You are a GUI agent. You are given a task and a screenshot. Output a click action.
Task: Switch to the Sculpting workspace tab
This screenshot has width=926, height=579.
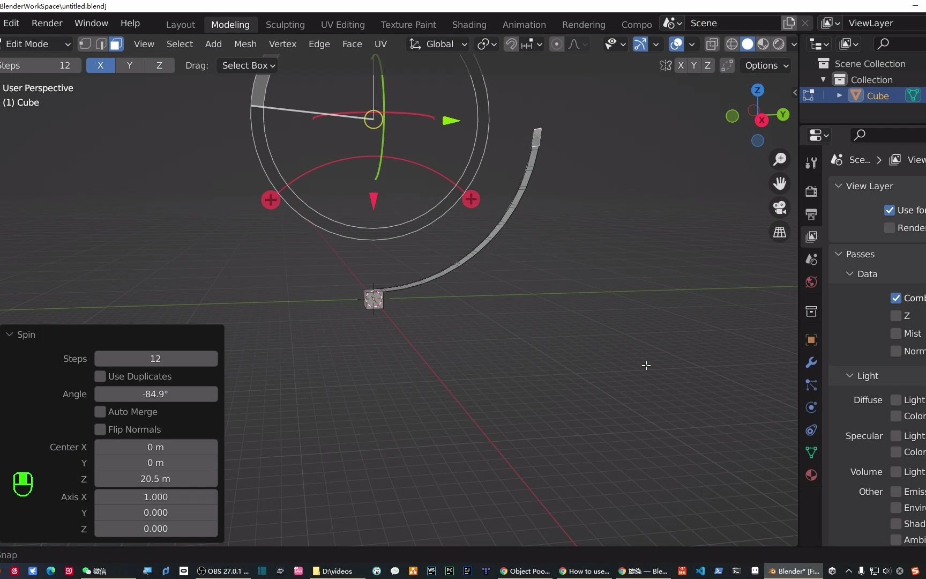point(285,24)
